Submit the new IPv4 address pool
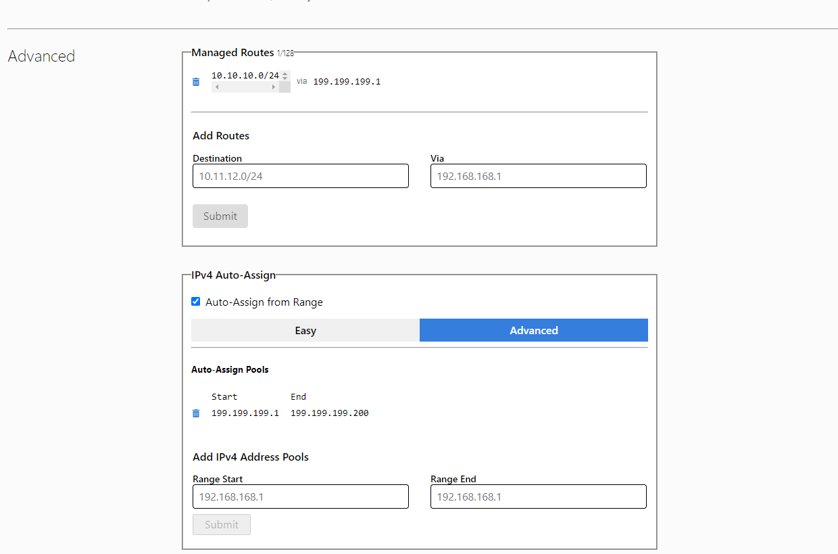Screen dimensions: 838x554 (x=222, y=524)
